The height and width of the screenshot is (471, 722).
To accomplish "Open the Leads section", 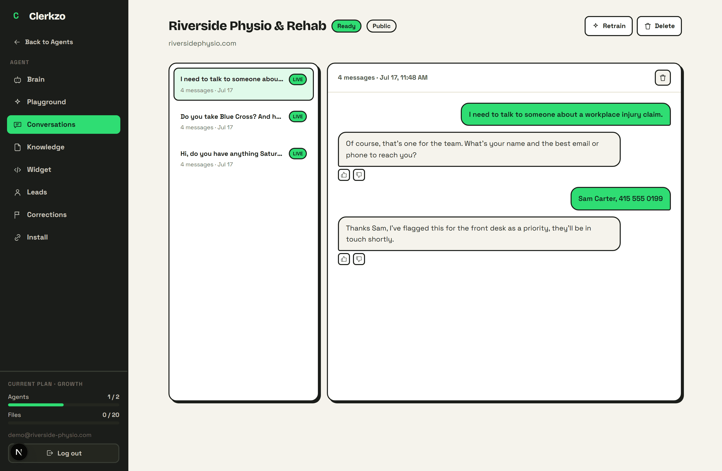I will (64, 192).
